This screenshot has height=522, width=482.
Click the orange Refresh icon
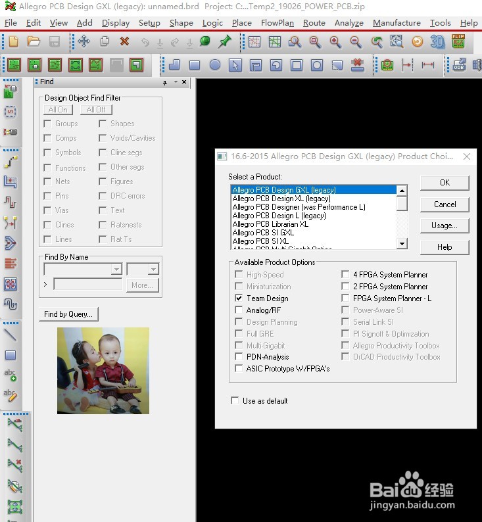click(x=417, y=42)
